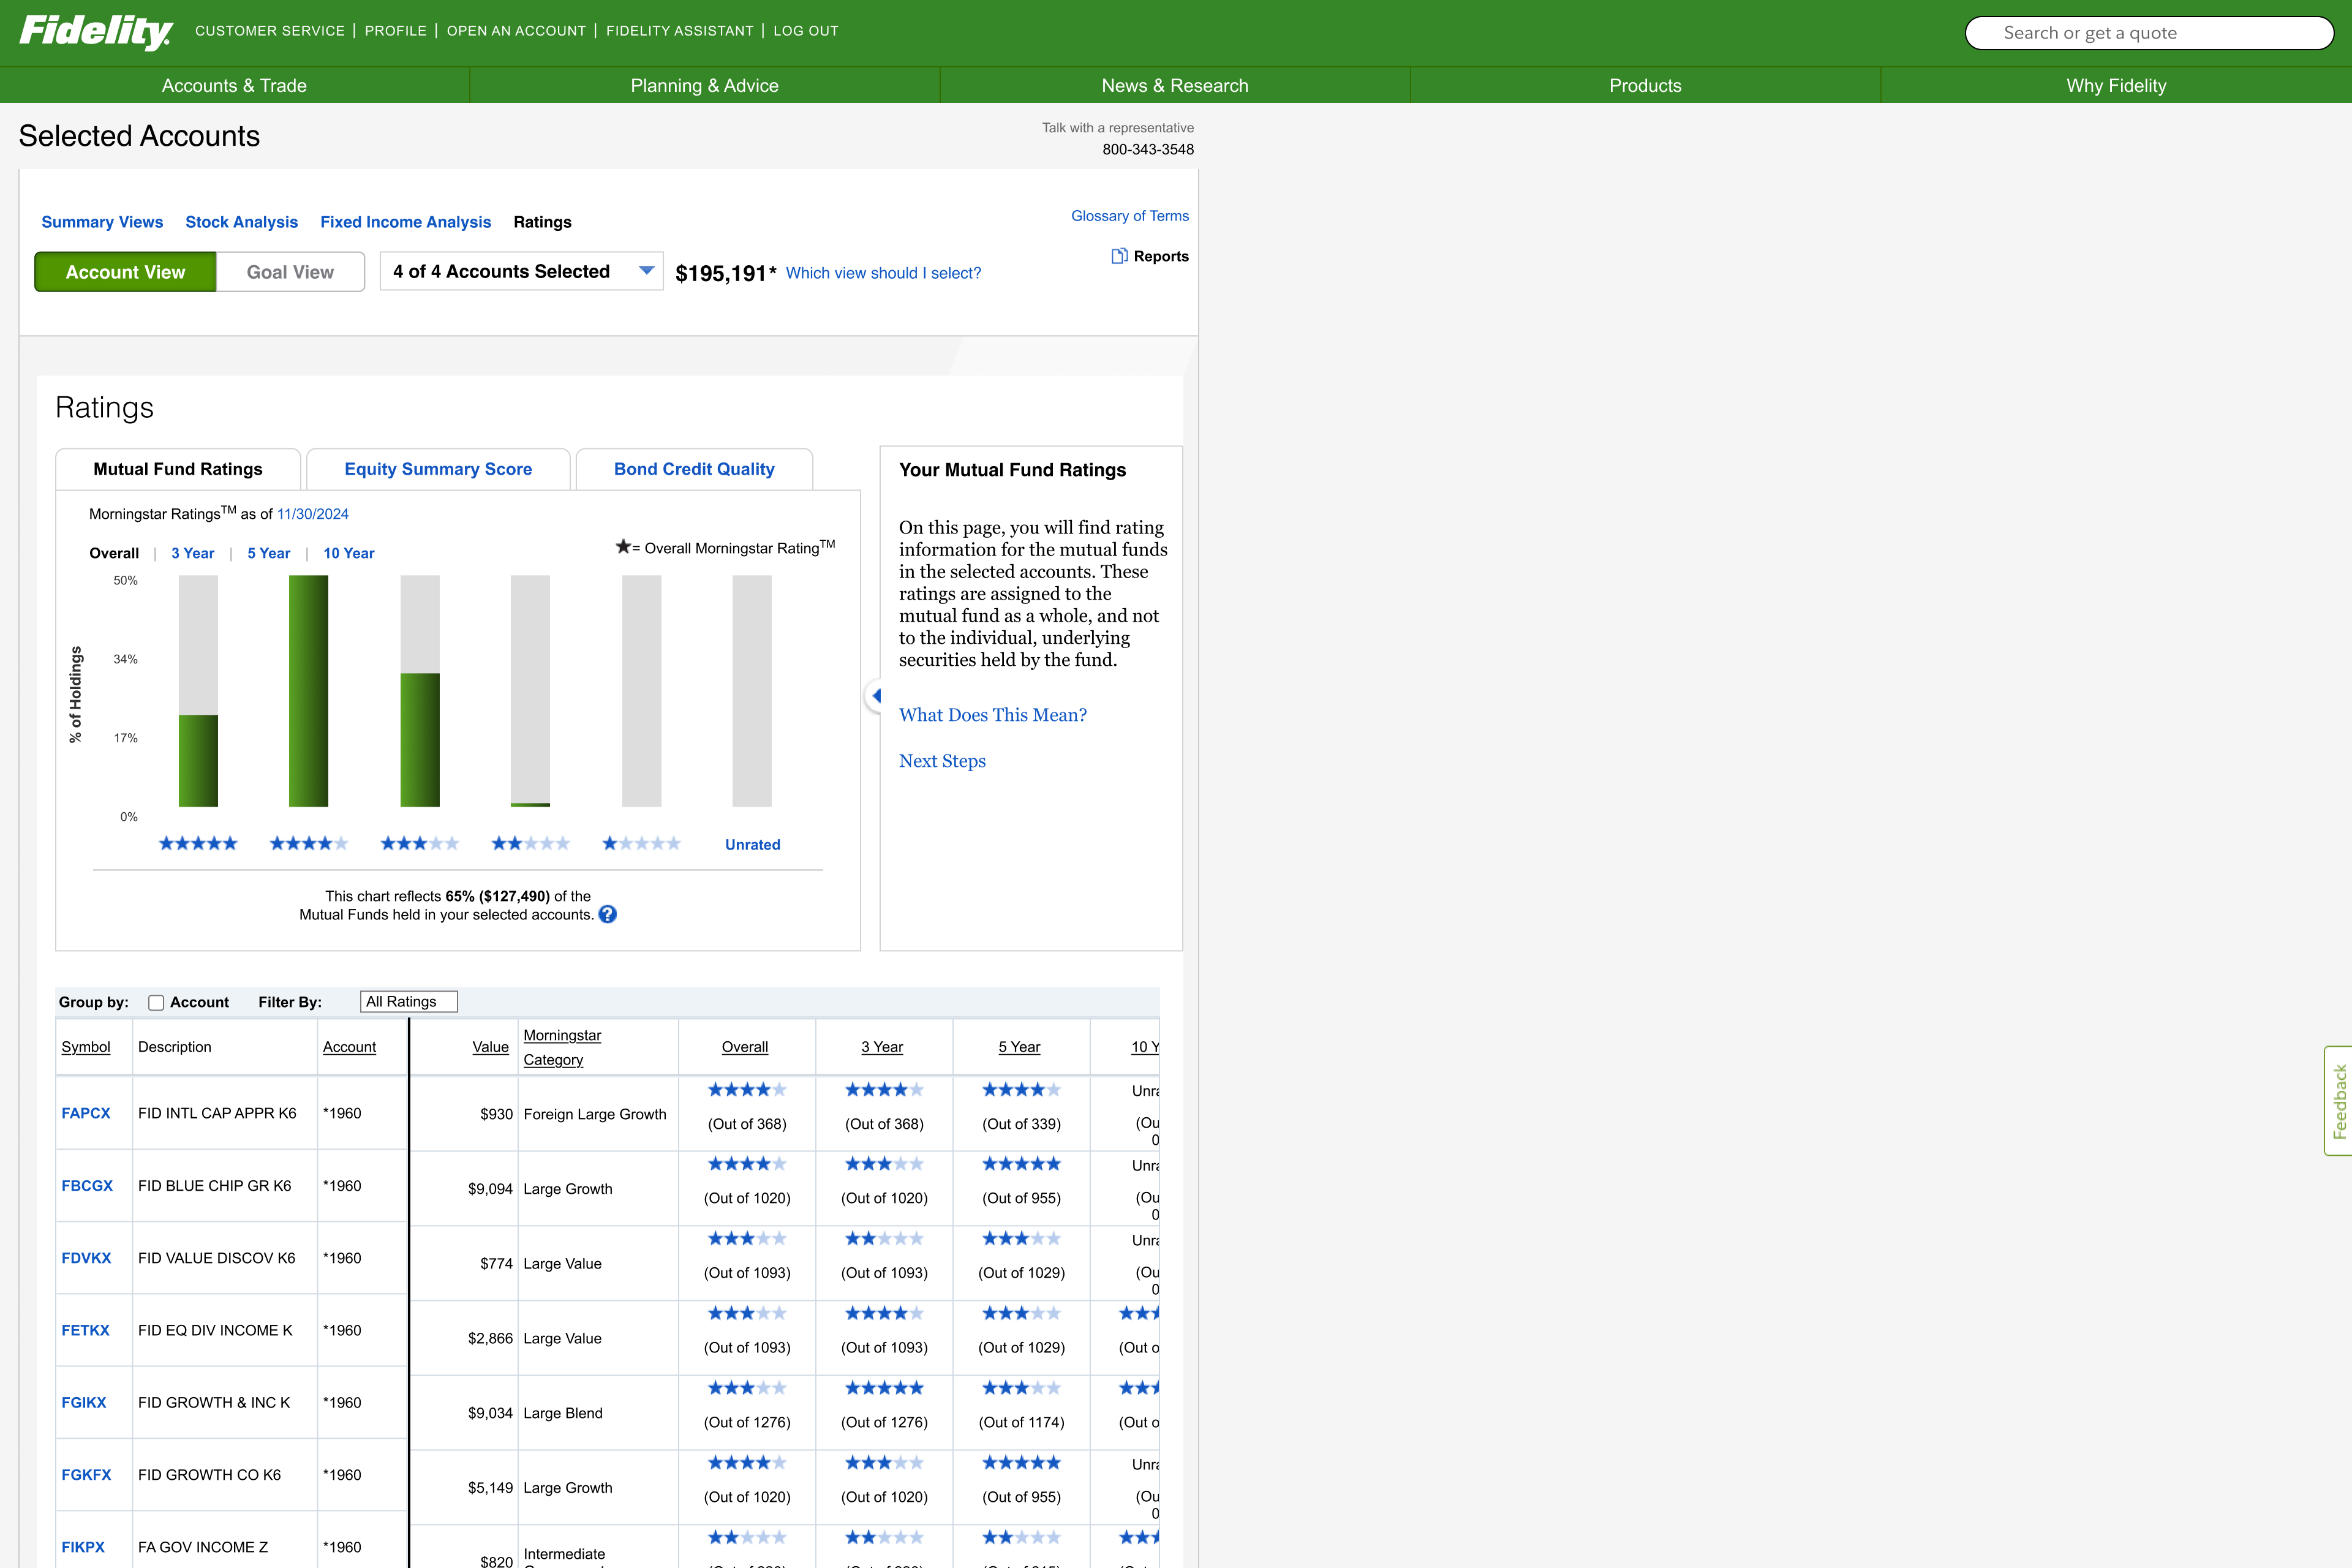Switch to Goal View

pos(290,271)
